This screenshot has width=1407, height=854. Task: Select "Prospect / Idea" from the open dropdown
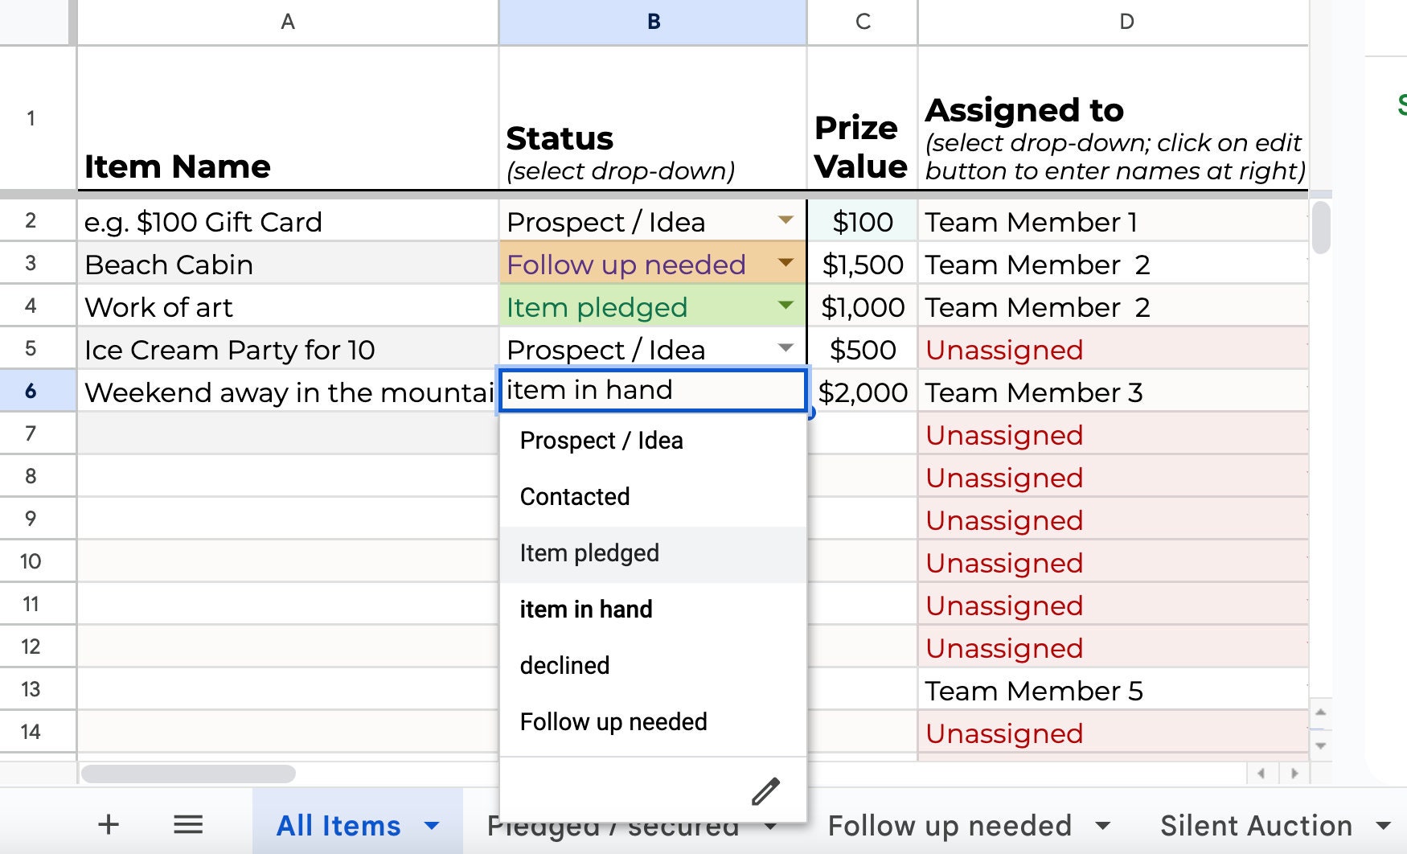coord(601,441)
